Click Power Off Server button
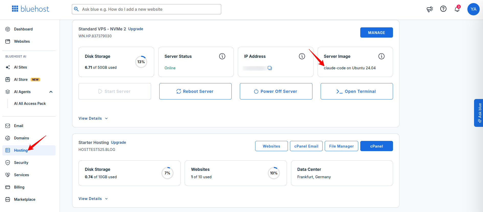 point(276,91)
